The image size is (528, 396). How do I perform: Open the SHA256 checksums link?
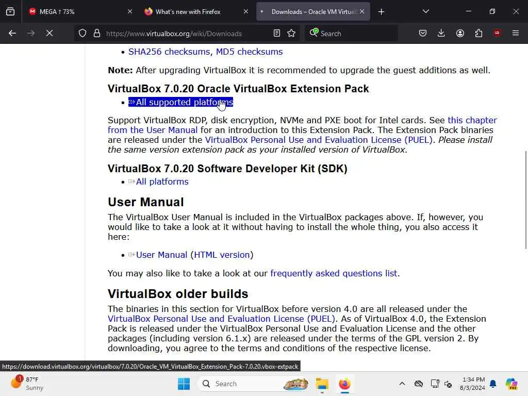tap(169, 52)
